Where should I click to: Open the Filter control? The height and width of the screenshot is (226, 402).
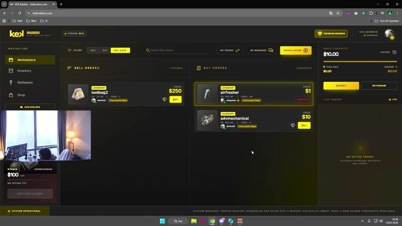(75, 50)
